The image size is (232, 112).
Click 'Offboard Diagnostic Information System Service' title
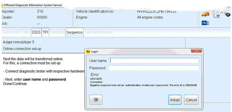pyautogui.click(x=32, y=5)
